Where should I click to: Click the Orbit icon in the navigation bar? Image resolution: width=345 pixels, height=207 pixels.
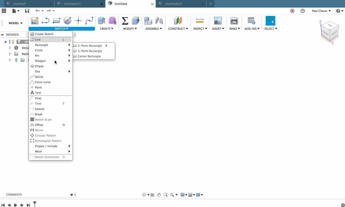144,195
